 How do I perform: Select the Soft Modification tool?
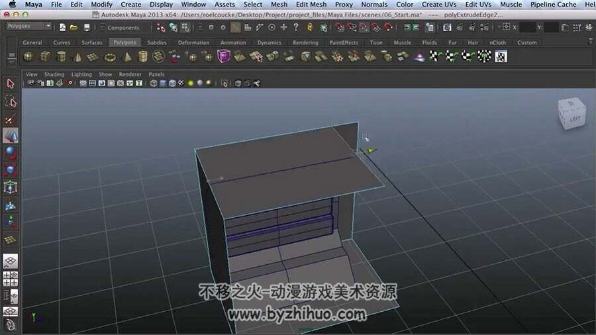point(10,205)
